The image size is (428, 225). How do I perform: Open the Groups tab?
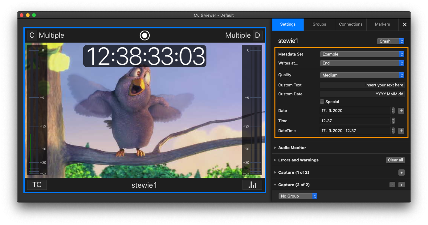click(319, 24)
